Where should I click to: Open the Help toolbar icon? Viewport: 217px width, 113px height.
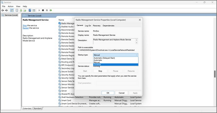coord(30,10)
